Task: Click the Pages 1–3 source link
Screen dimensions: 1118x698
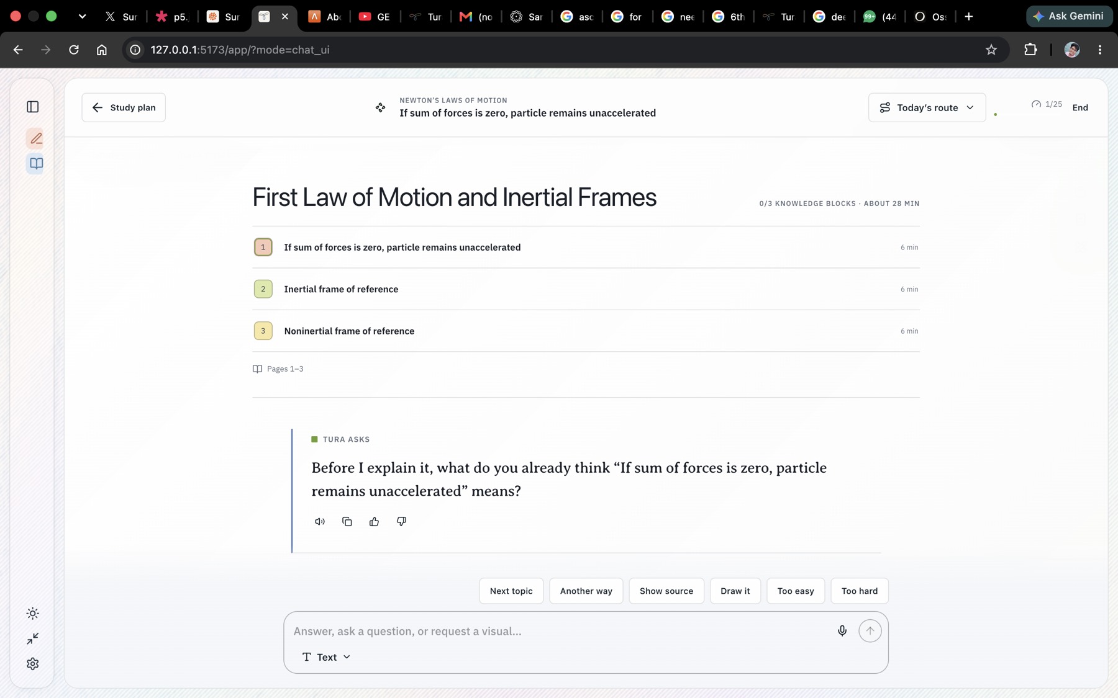Action: pos(278,369)
